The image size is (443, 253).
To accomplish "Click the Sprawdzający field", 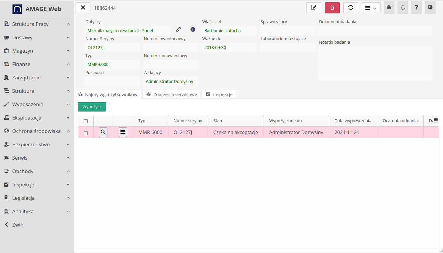I will point(287,31).
